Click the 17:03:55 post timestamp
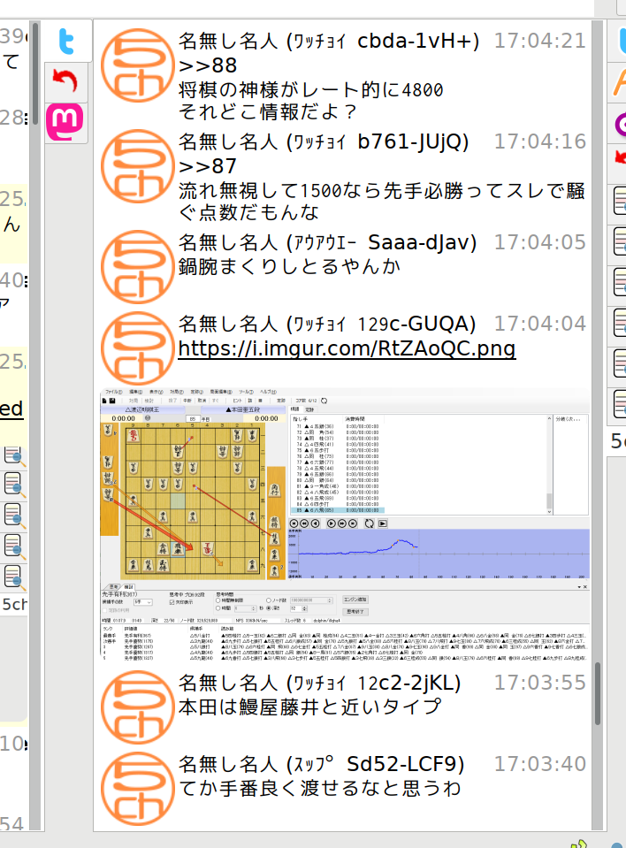Screen dimensions: 626x848 pos(539,683)
